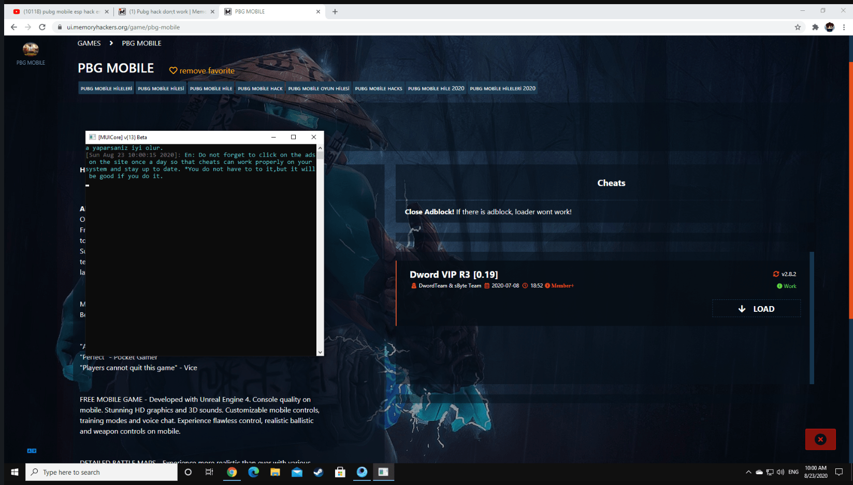Select the Dword VIP R3 [0.19] cheat title
The height and width of the screenshot is (485, 853).
(454, 275)
